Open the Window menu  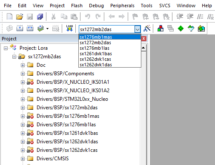(186, 6)
